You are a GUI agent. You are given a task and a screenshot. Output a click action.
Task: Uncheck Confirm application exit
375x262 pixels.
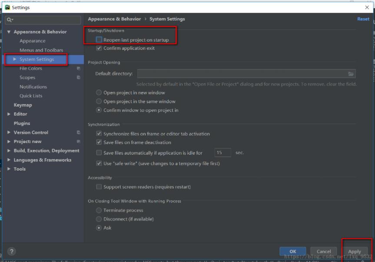pyautogui.click(x=99, y=48)
